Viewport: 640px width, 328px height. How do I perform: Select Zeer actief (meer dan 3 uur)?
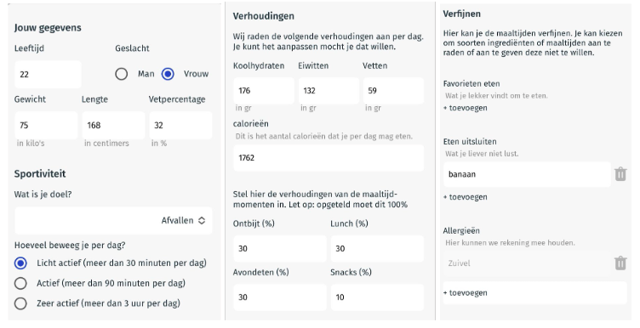pyautogui.click(x=20, y=303)
